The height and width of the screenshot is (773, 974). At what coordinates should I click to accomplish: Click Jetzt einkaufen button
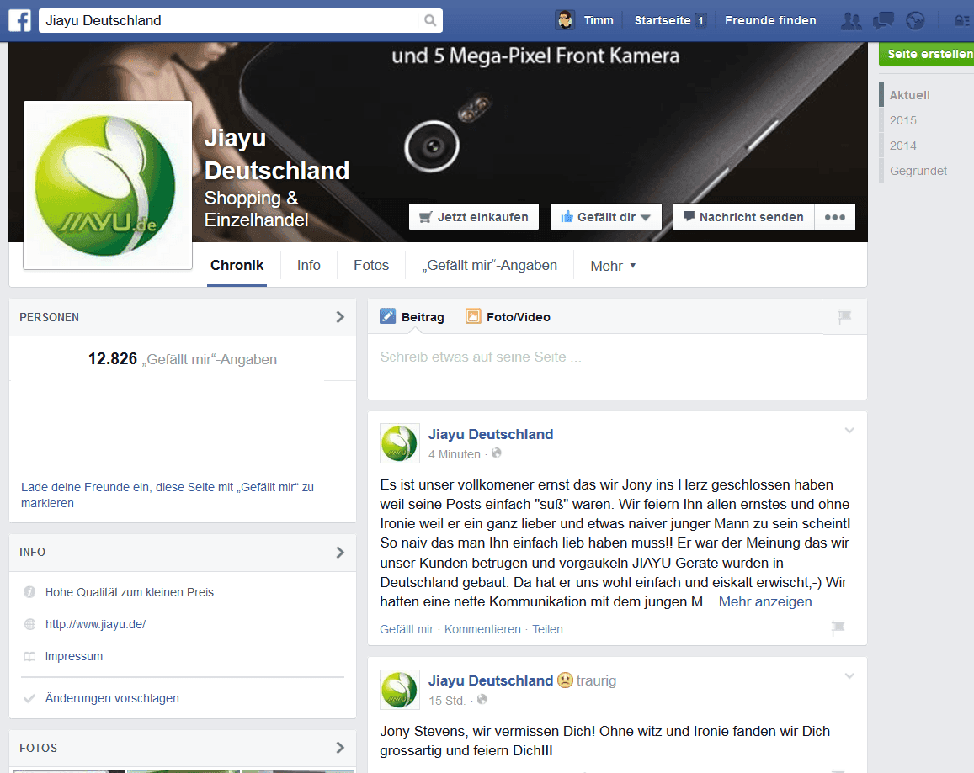click(x=474, y=217)
